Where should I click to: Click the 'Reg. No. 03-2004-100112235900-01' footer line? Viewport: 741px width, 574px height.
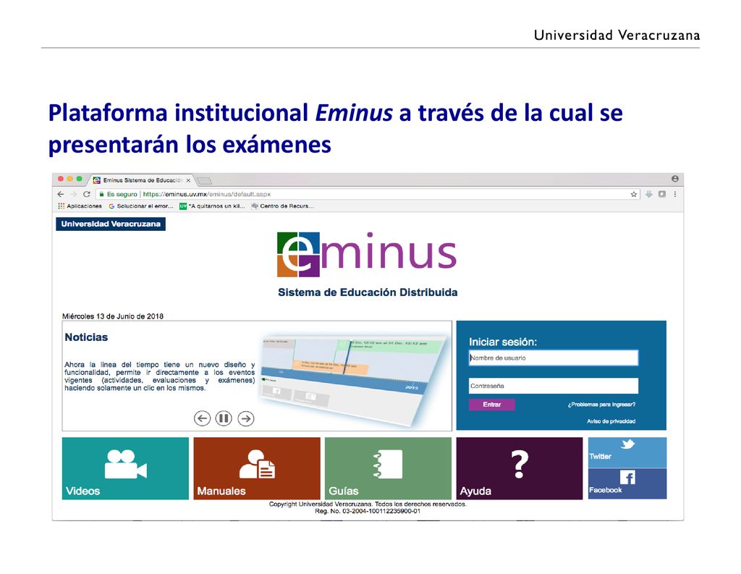point(368,511)
